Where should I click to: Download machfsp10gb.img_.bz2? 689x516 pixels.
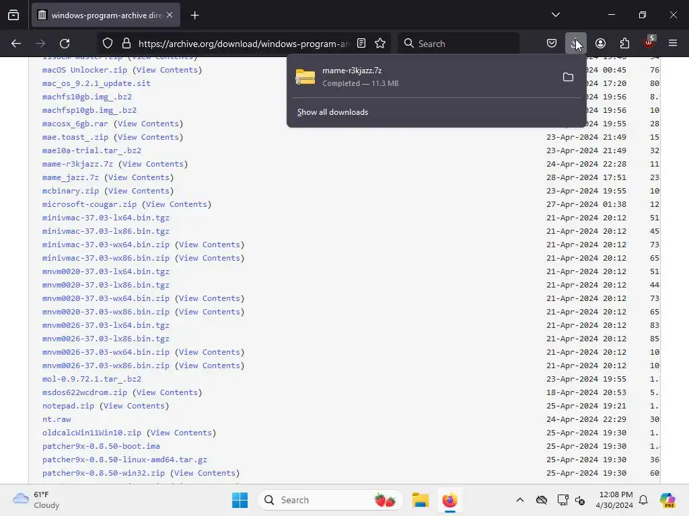pyautogui.click(x=89, y=111)
